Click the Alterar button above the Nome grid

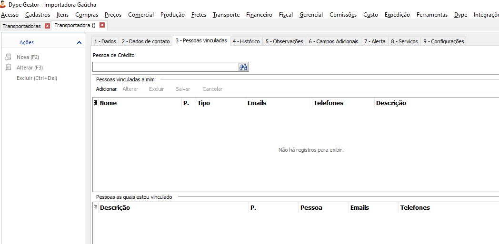pyautogui.click(x=130, y=89)
